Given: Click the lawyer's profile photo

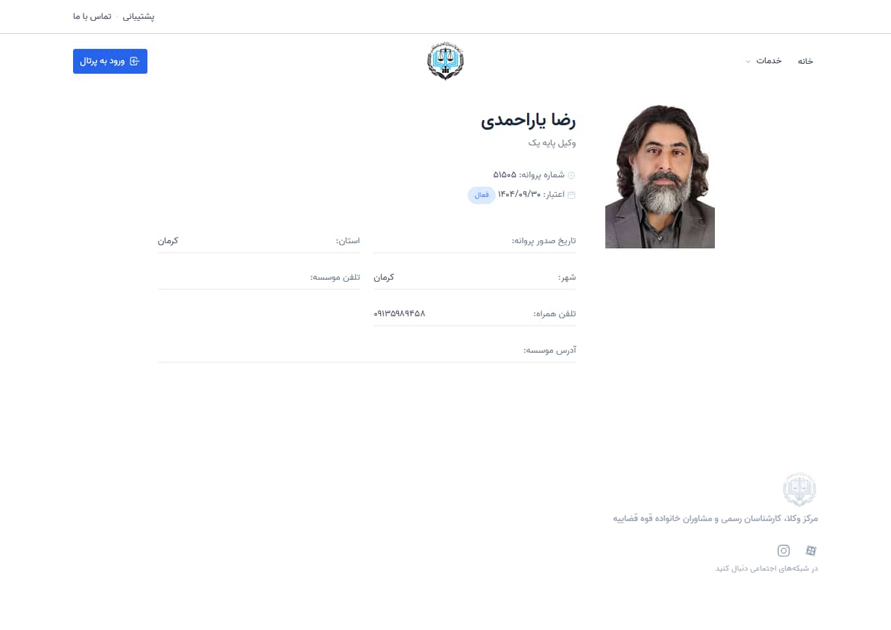Looking at the screenshot, I should (x=659, y=173).
